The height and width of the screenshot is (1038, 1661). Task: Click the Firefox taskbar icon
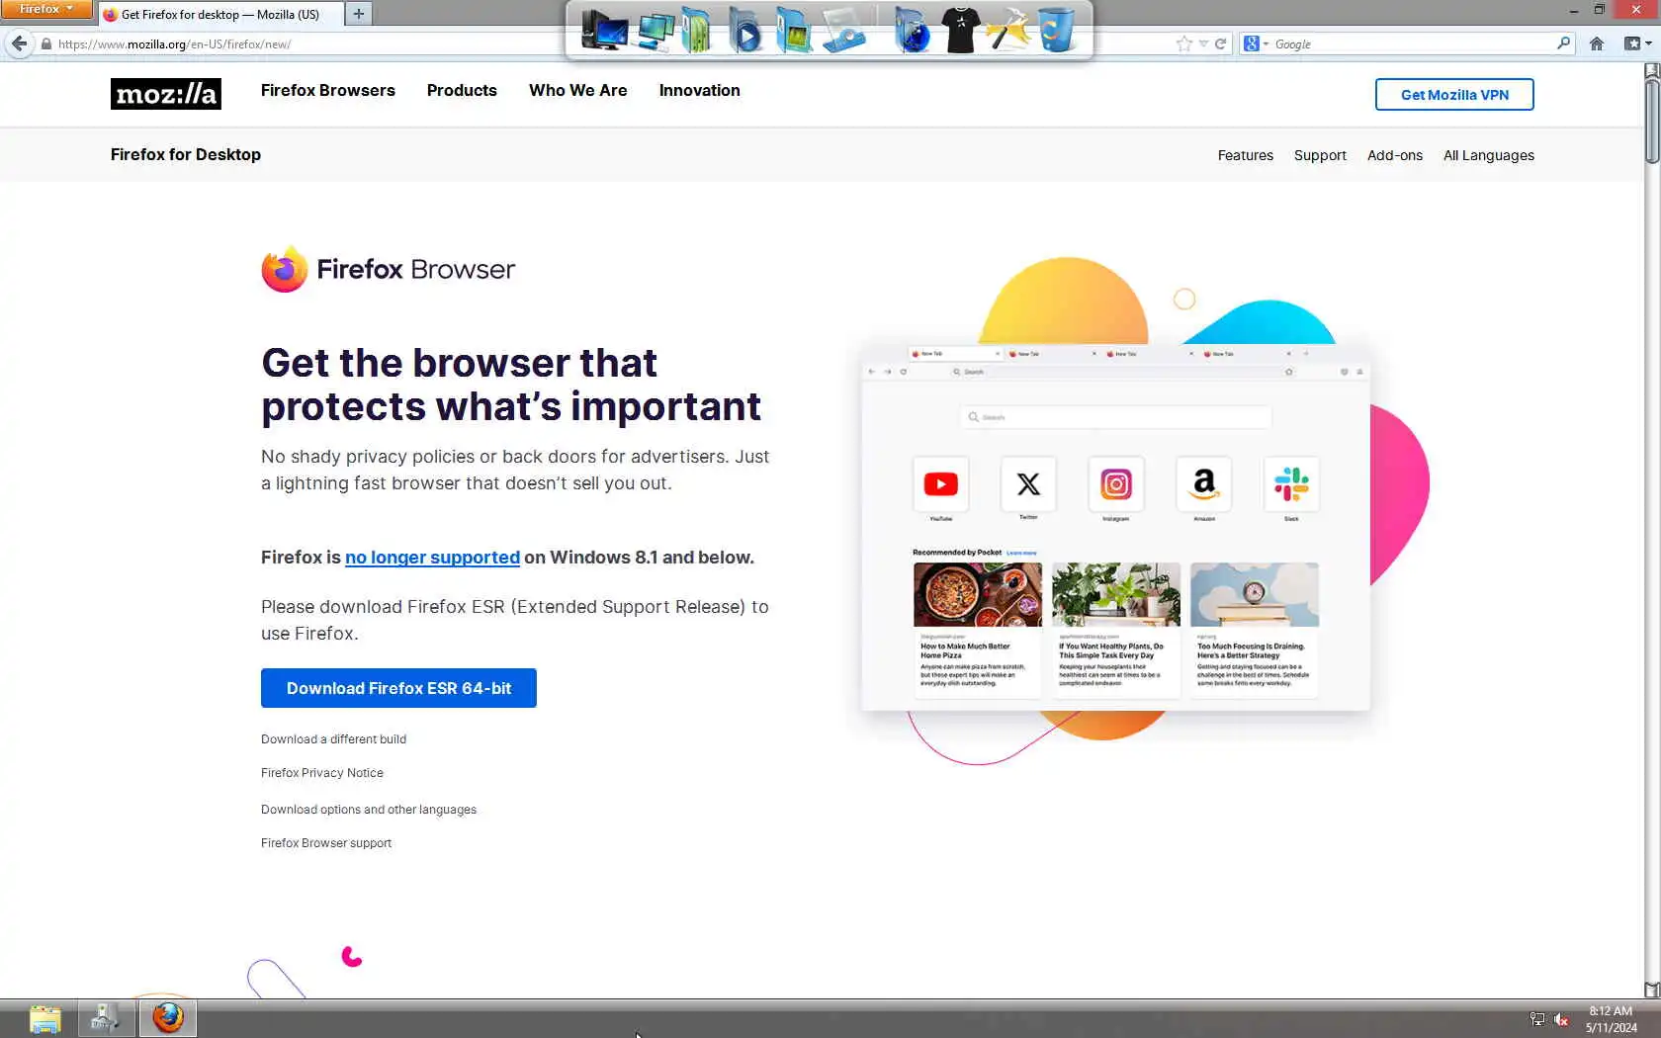coord(168,1017)
